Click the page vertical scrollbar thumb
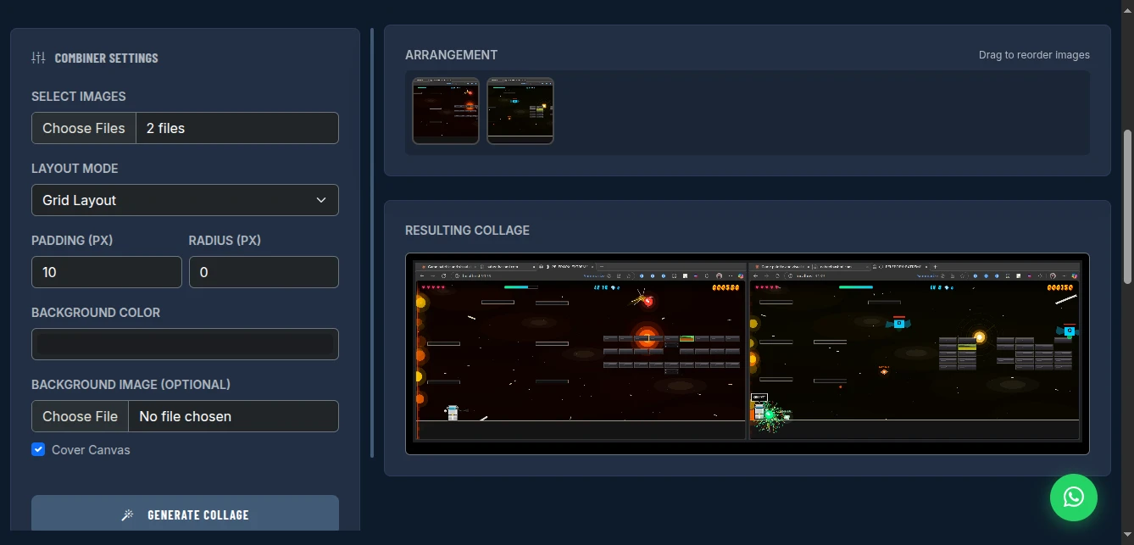The image size is (1134, 545). [1127, 208]
